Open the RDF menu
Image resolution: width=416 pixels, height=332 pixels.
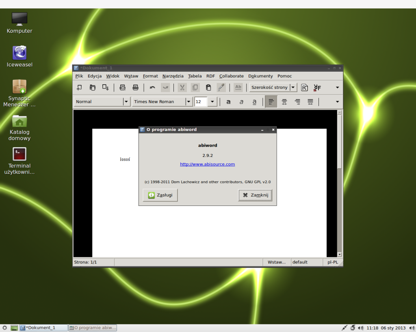pos(210,76)
